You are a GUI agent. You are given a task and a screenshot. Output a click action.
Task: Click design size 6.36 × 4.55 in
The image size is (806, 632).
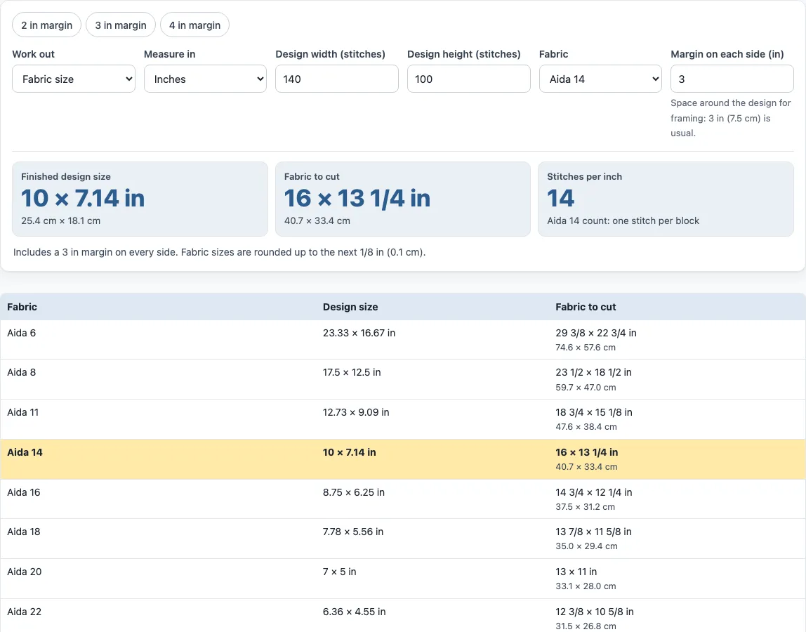click(x=354, y=612)
